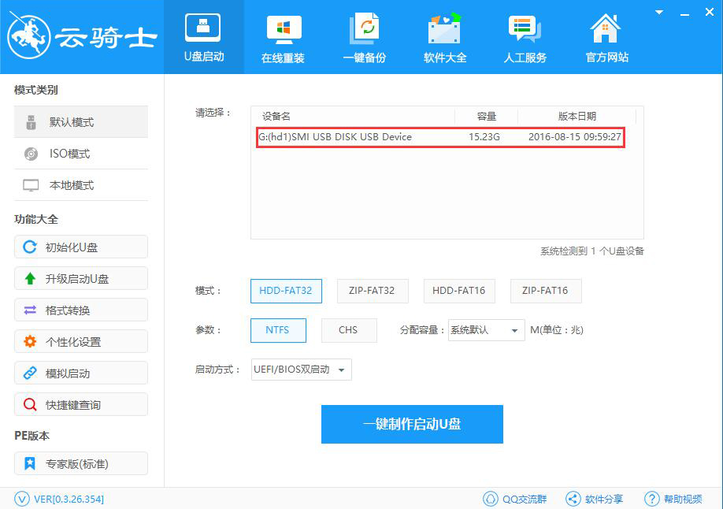Click the 15.23G capacity value
Screen dimensions: 723x509
pyautogui.click(x=484, y=137)
